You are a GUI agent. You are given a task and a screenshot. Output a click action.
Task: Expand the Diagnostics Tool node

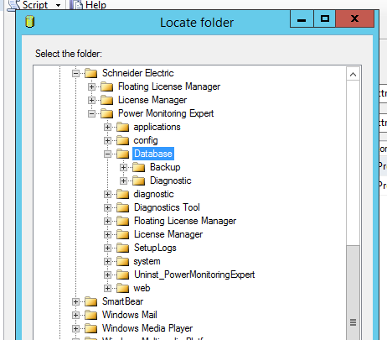pos(107,207)
